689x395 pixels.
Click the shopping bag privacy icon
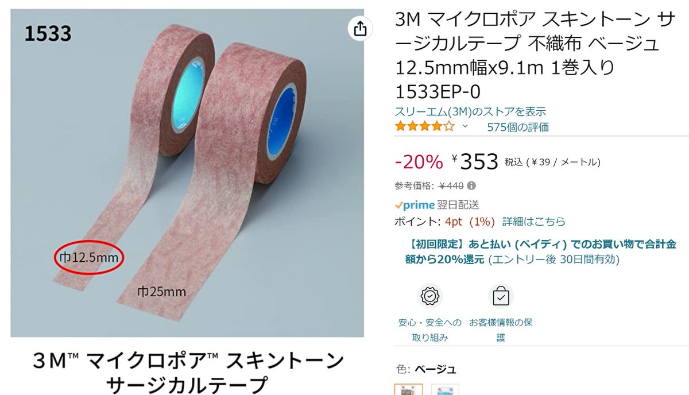tap(501, 296)
